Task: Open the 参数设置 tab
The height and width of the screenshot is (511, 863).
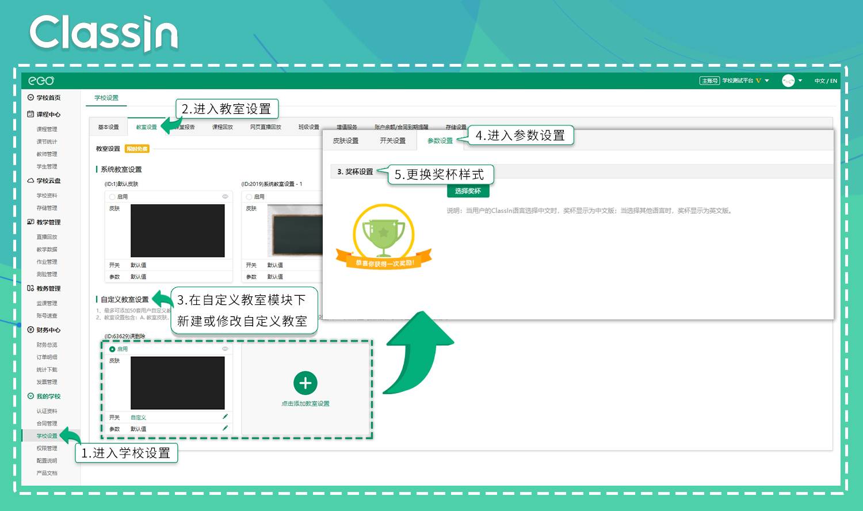Action: 440,140
